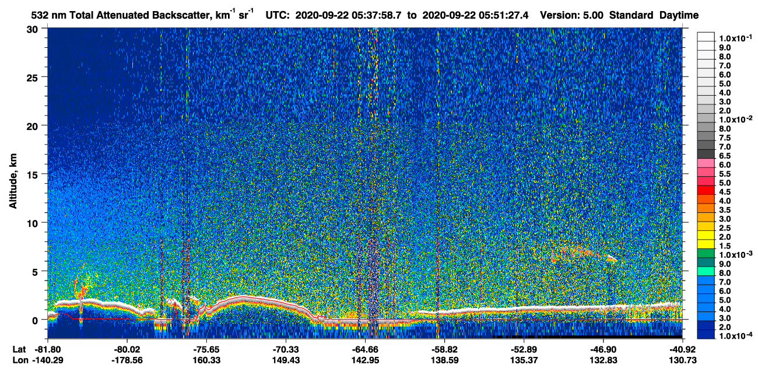Select latitude value '-46.90'
This screenshot has width=758, height=389.
click(x=603, y=349)
